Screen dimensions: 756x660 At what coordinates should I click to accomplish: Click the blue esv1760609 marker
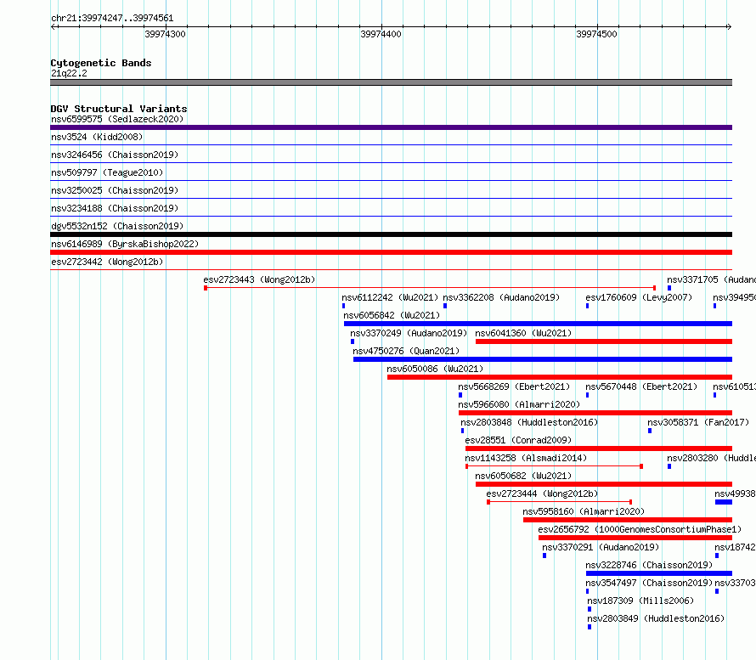click(x=587, y=306)
